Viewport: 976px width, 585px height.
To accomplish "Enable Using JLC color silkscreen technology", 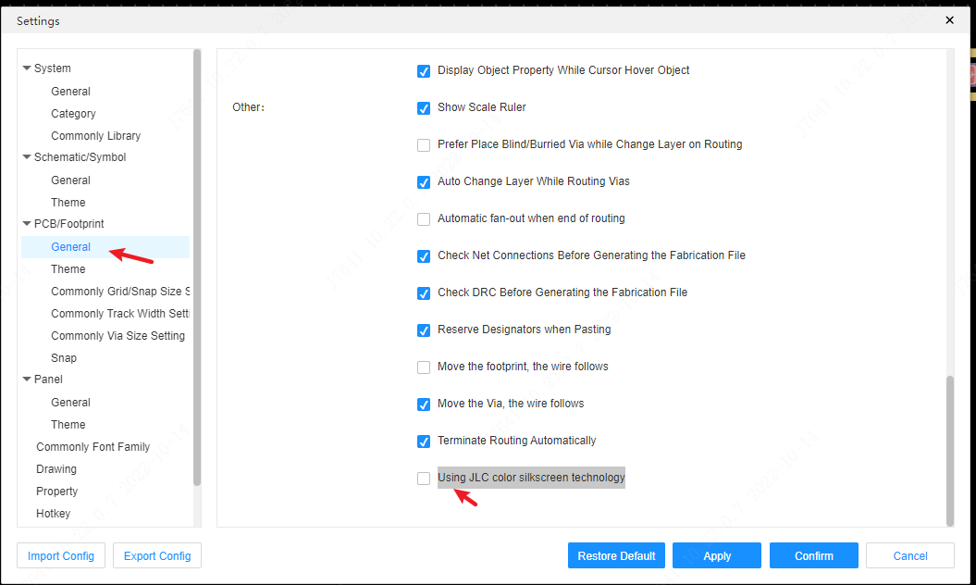I will [424, 479].
